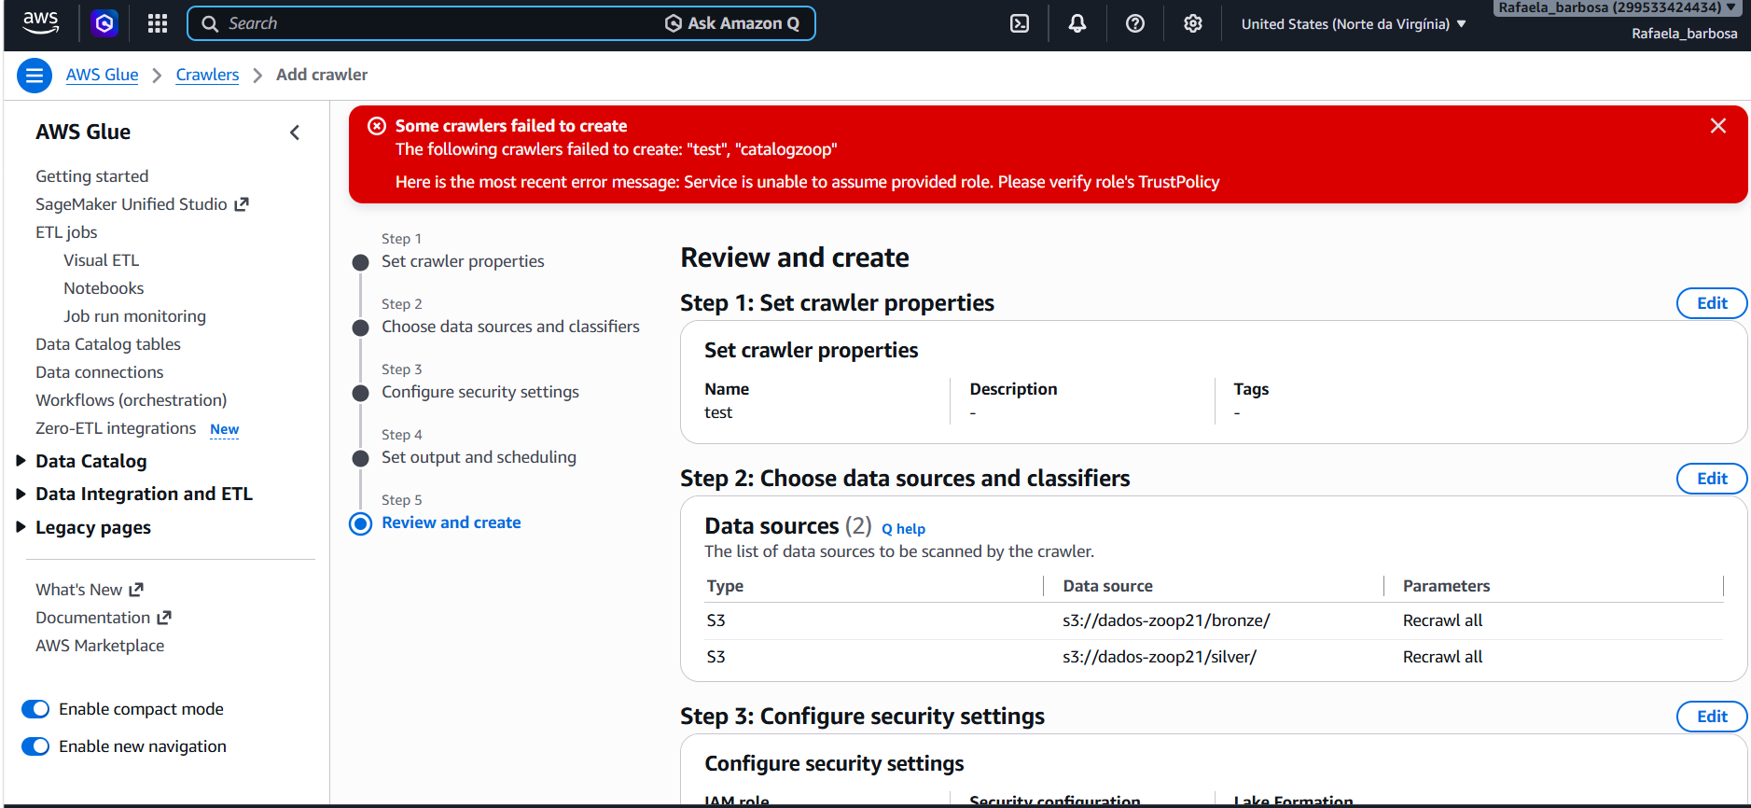The image size is (1751, 808).
Task: Open the What's New link
Action: coord(79,590)
